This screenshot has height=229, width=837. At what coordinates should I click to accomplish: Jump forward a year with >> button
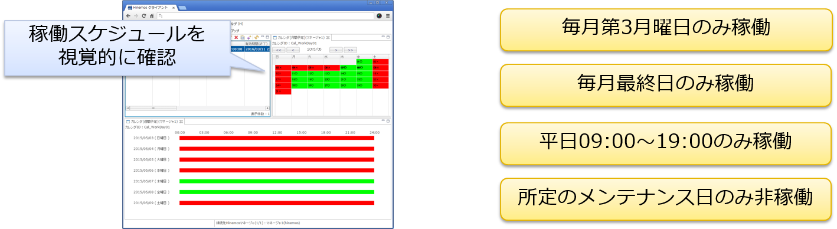351,50
